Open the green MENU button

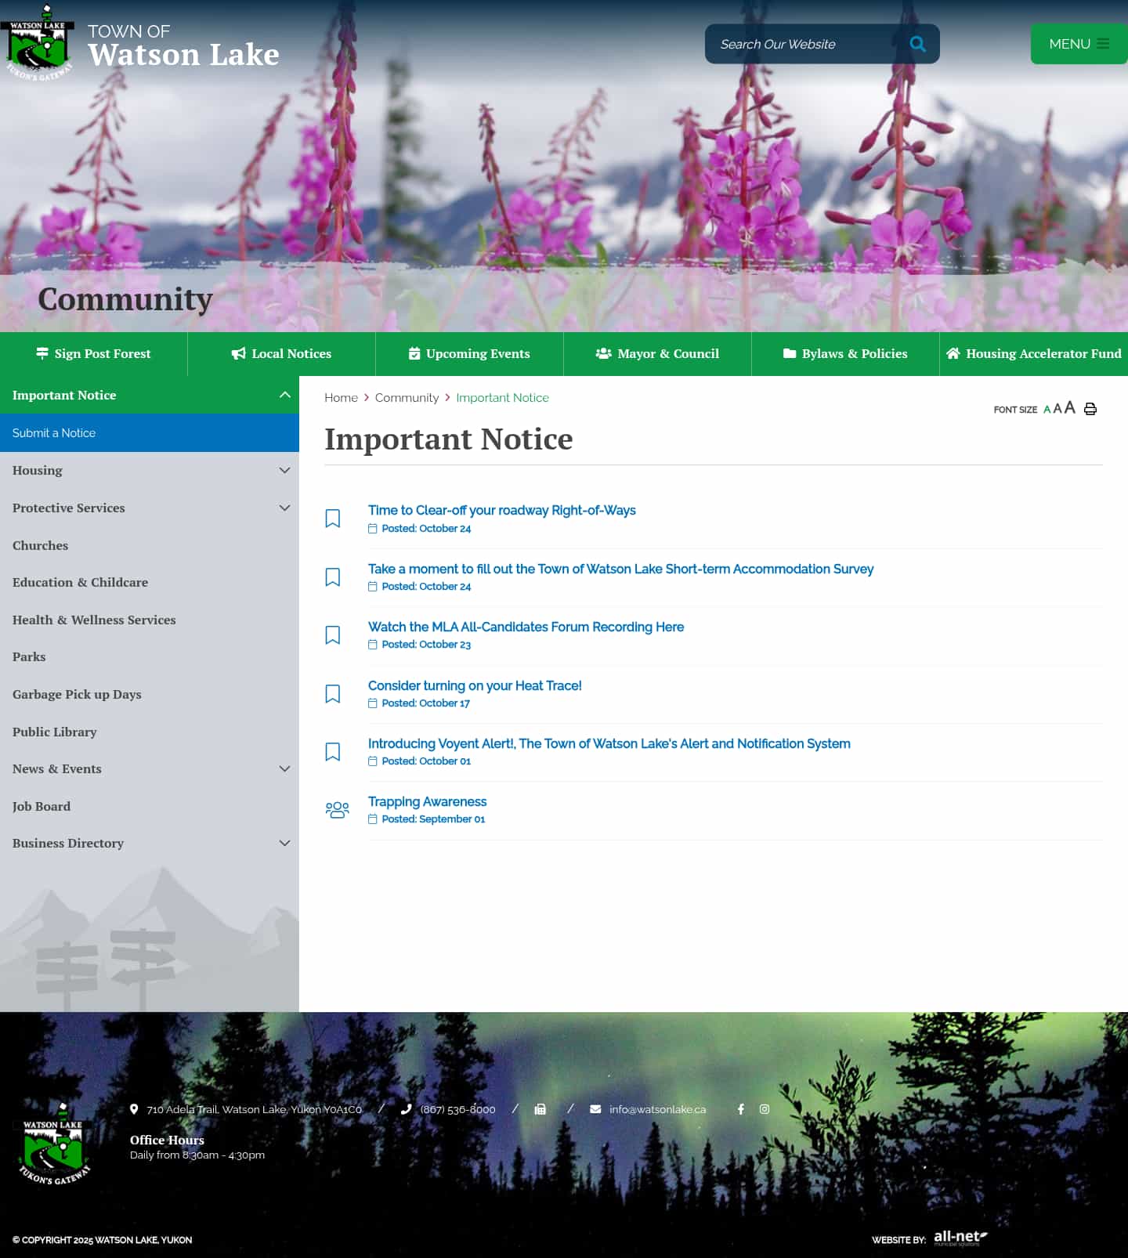coord(1079,44)
